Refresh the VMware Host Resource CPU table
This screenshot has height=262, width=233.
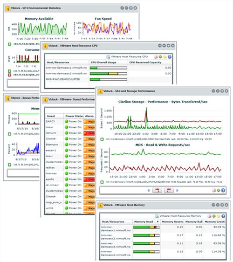pos(160,57)
